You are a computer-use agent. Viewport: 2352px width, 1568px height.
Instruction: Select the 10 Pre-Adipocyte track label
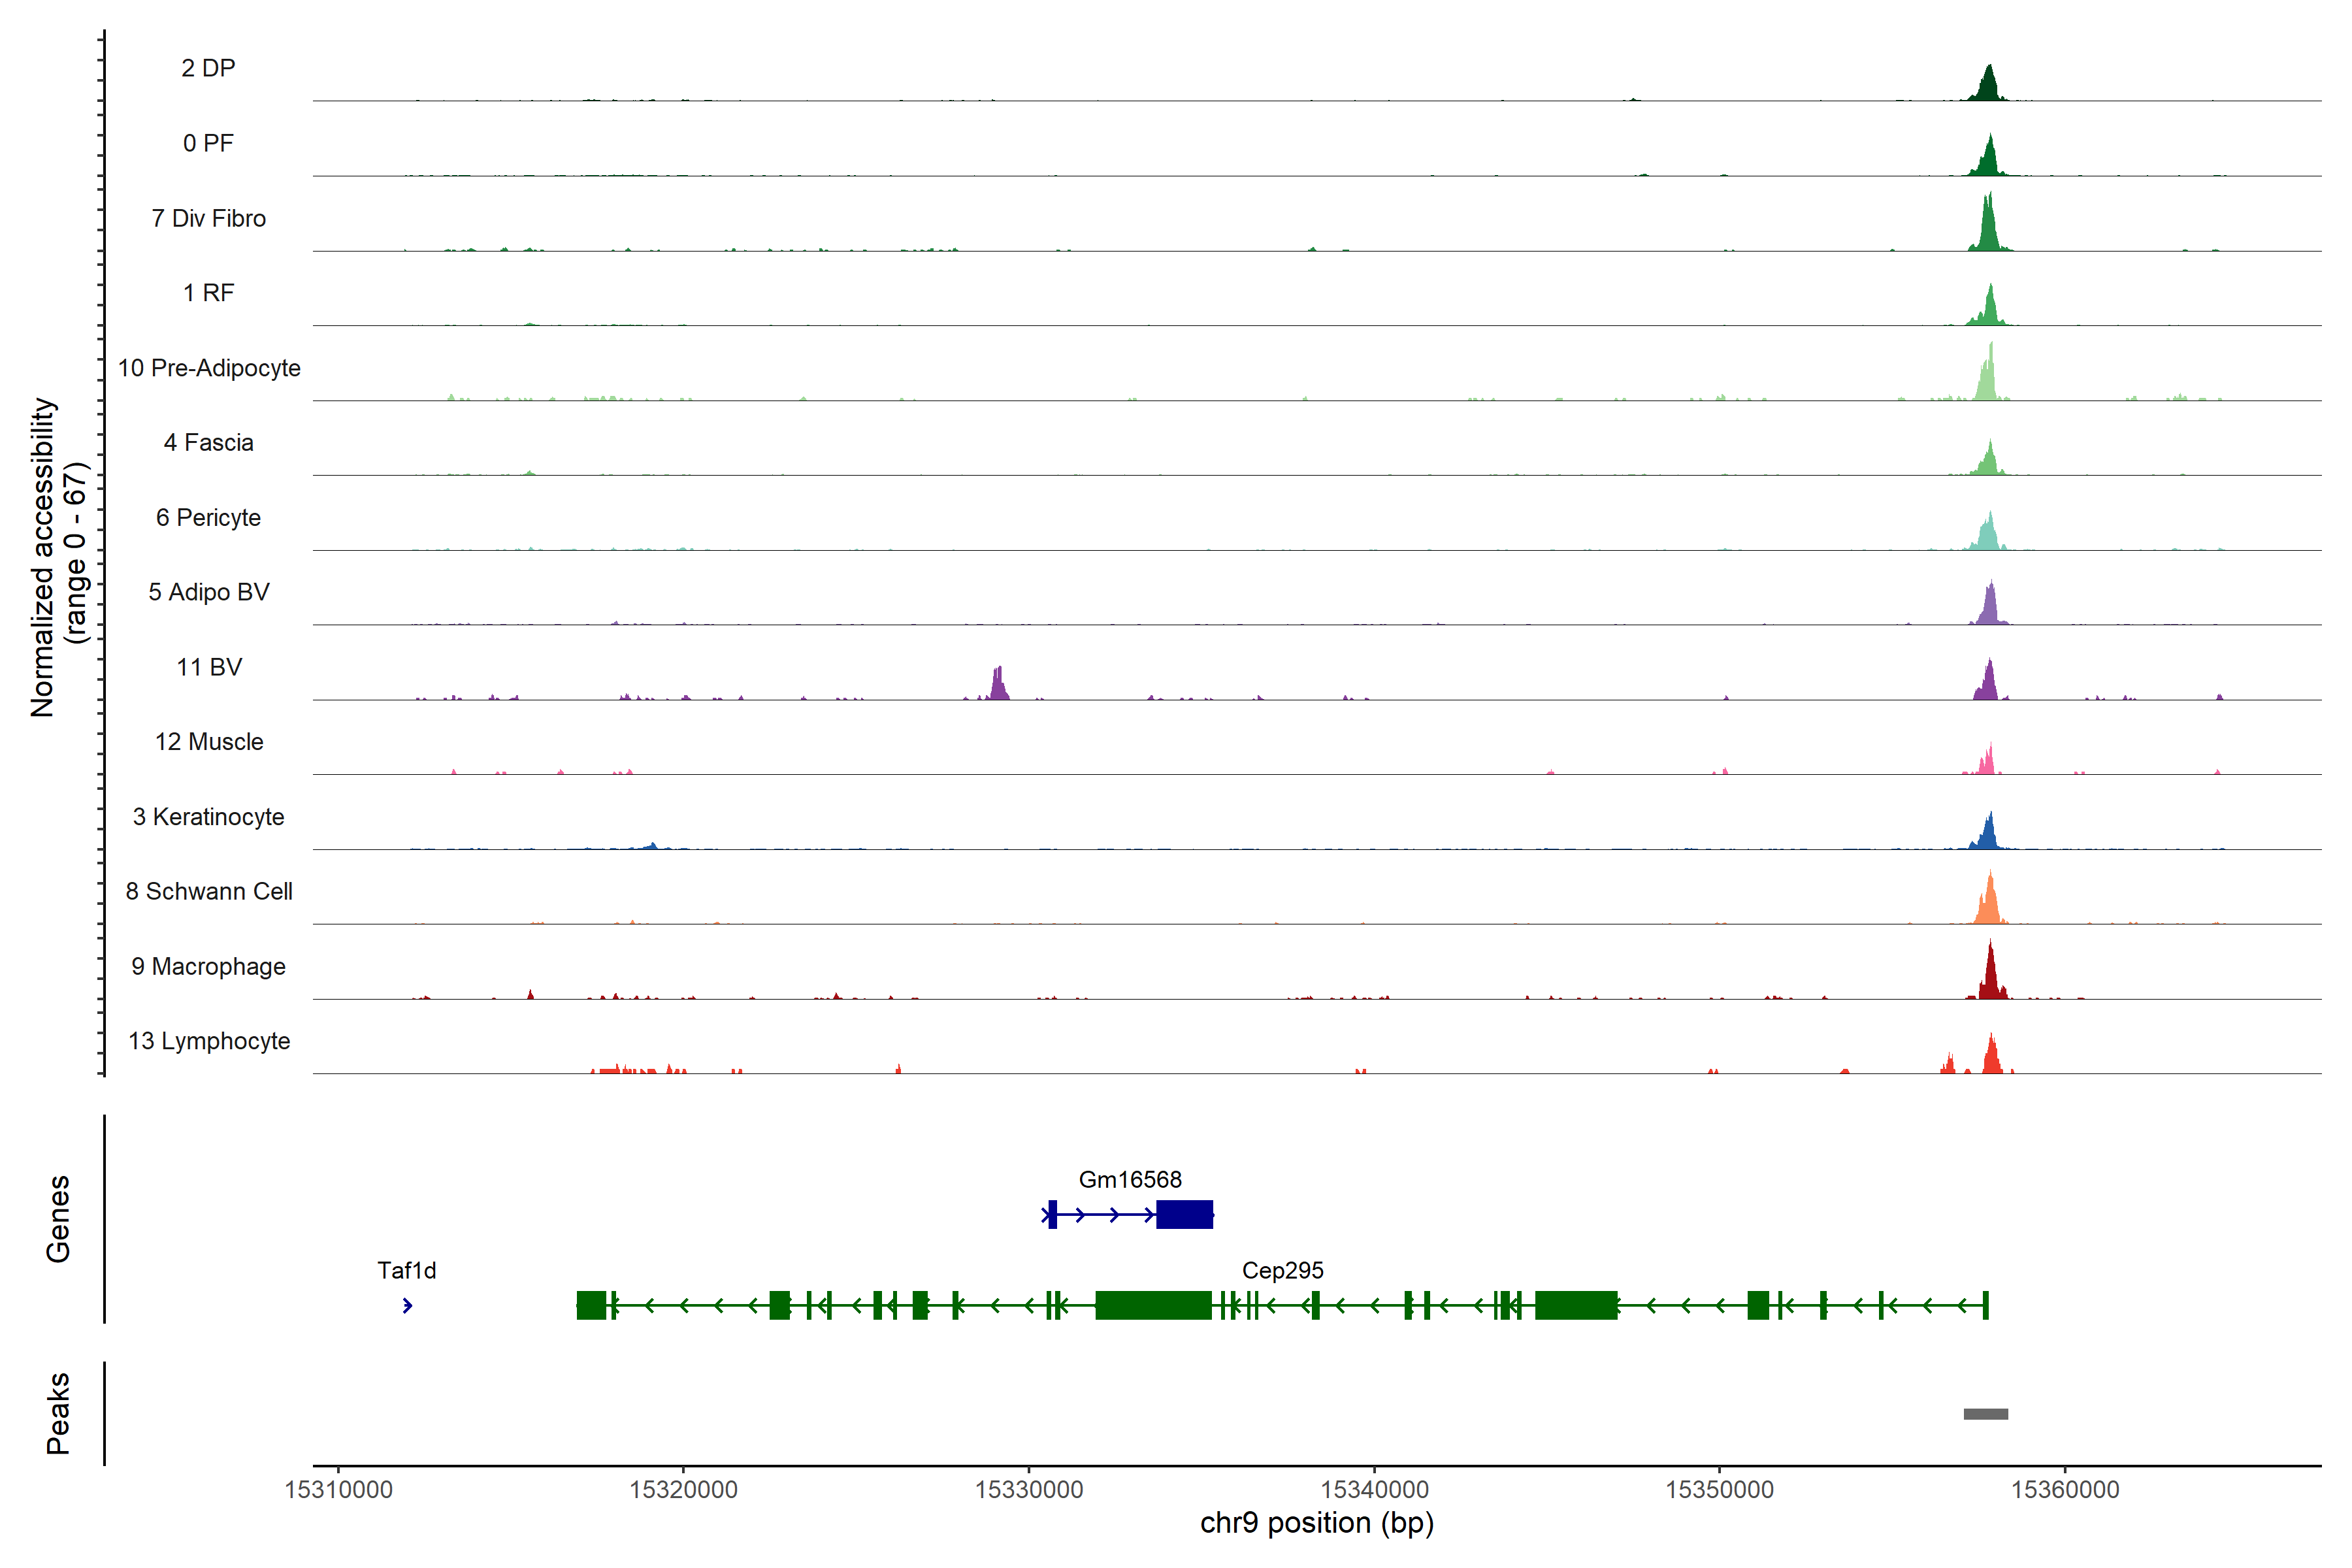click(209, 368)
